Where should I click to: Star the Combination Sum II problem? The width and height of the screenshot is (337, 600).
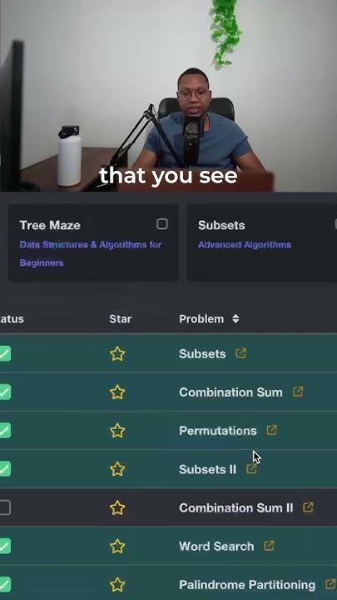pos(117,507)
